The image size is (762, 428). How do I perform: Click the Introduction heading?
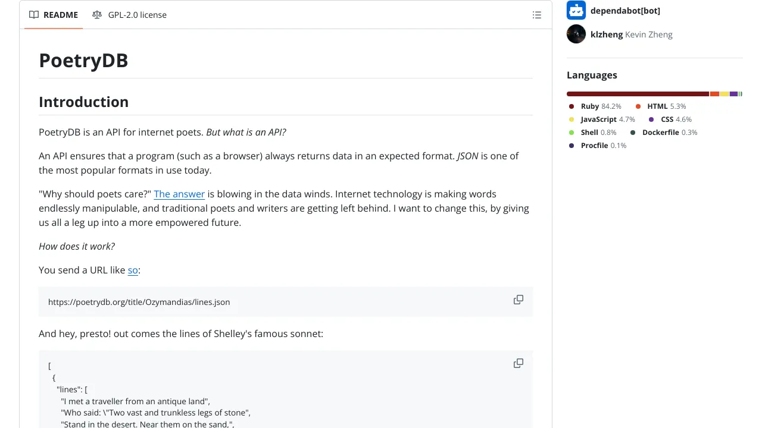point(83,102)
